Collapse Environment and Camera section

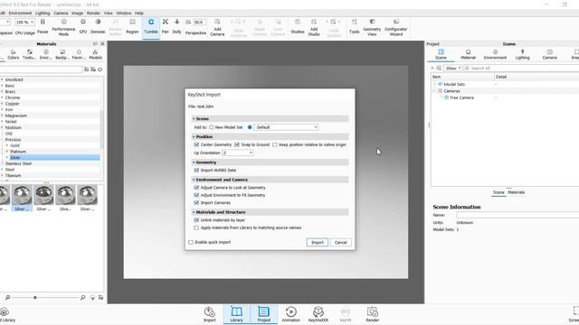coord(194,180)
